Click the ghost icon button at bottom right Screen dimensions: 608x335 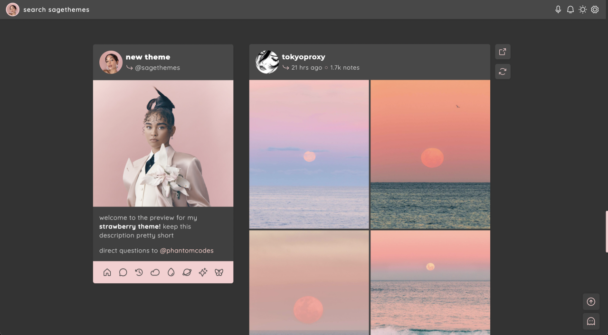[591, 321]
